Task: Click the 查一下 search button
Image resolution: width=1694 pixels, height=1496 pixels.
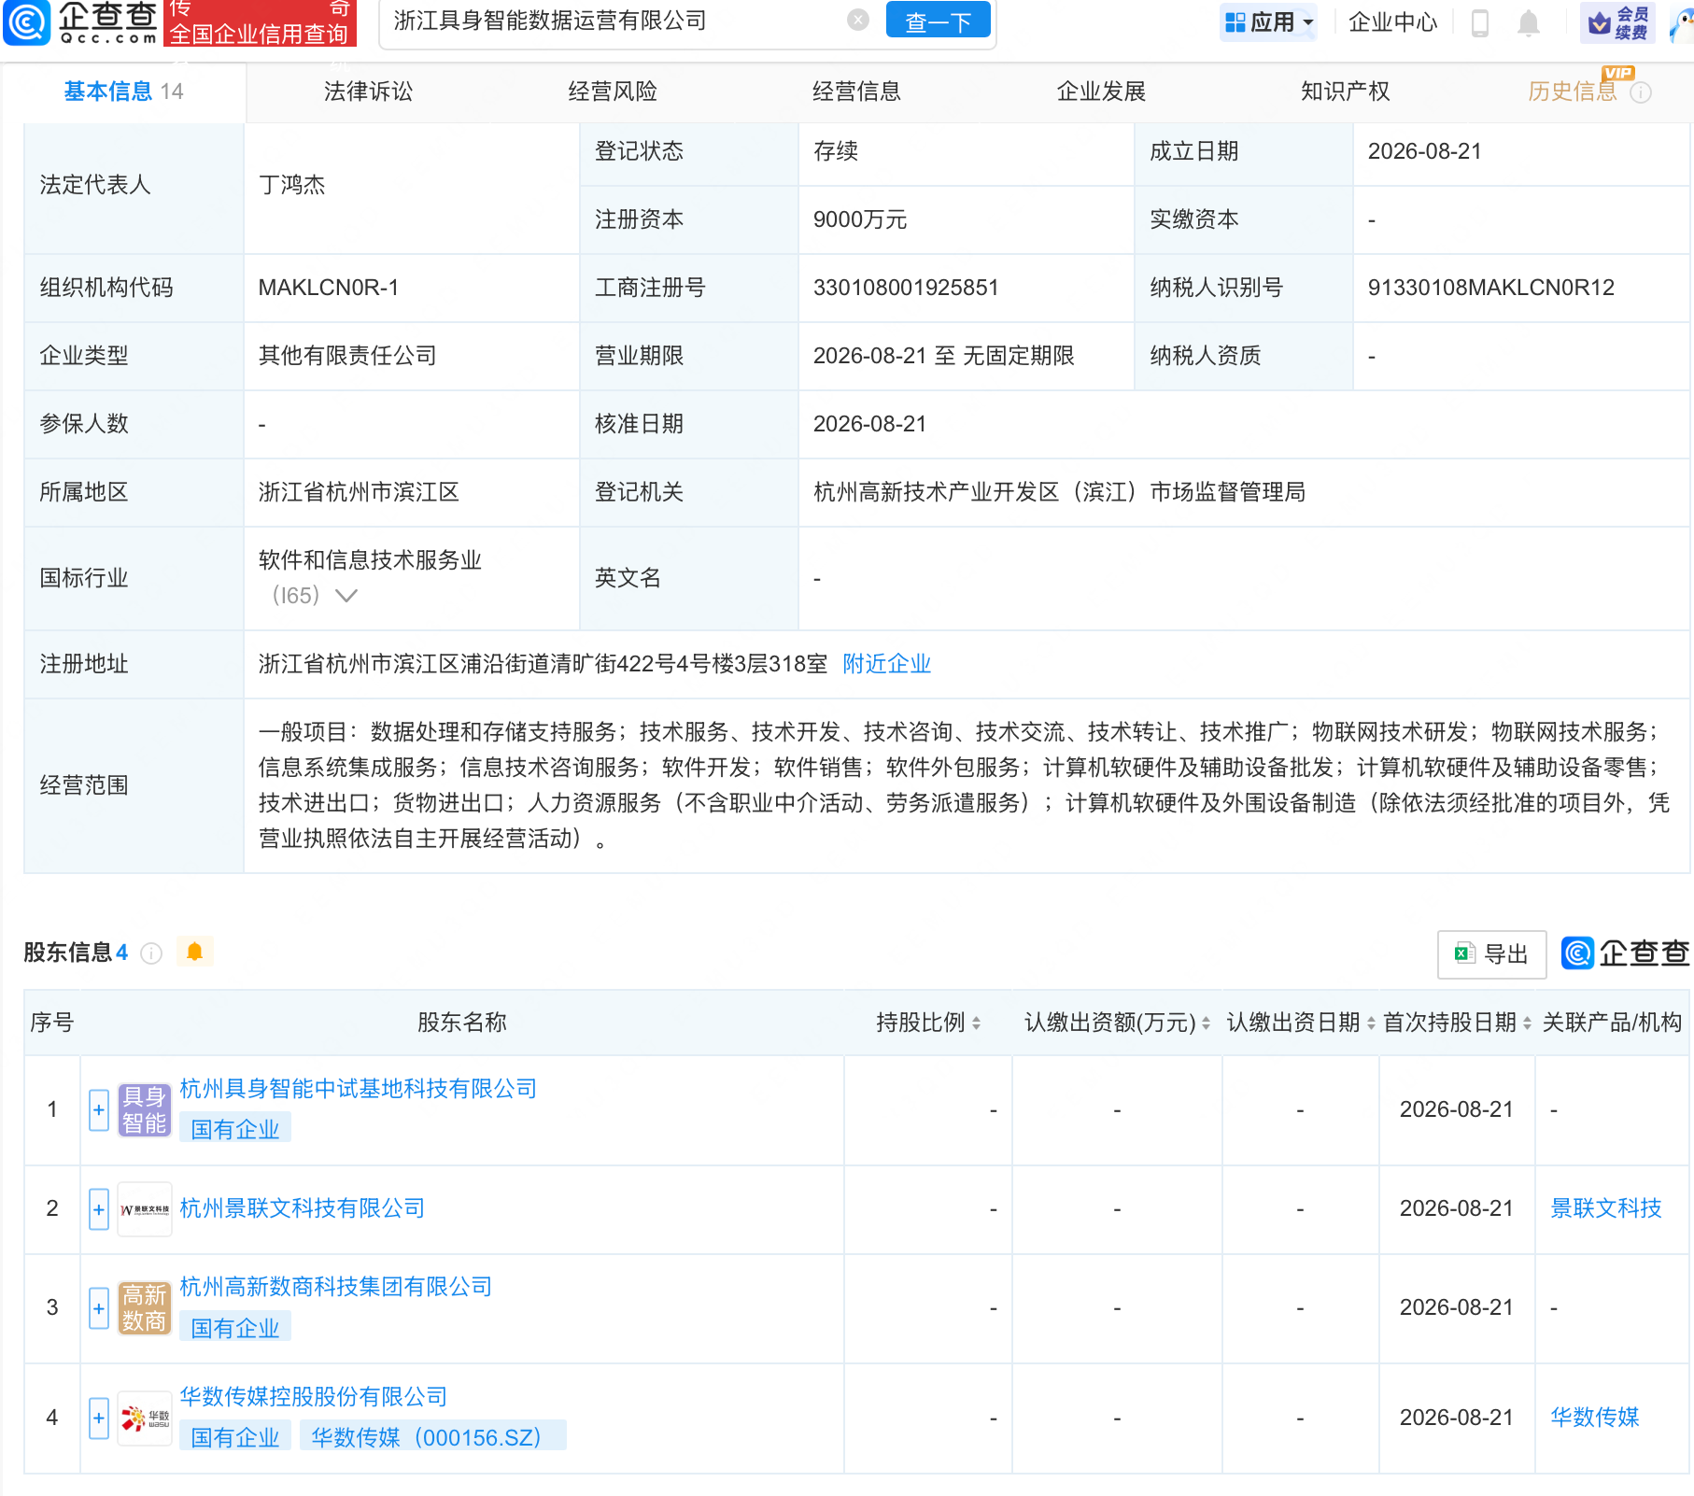Action: 938,21
